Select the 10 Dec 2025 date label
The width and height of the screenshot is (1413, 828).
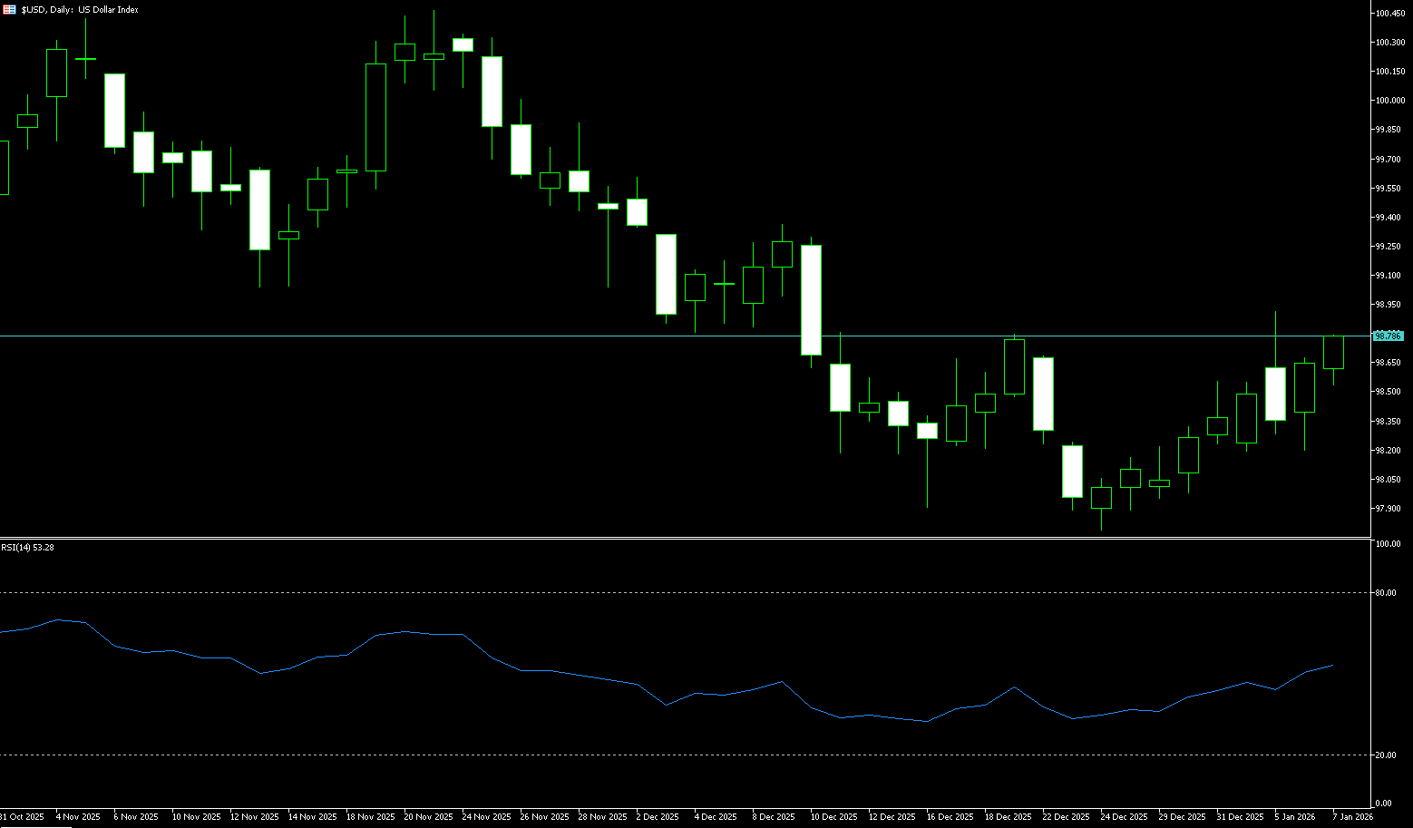[833, 816]
